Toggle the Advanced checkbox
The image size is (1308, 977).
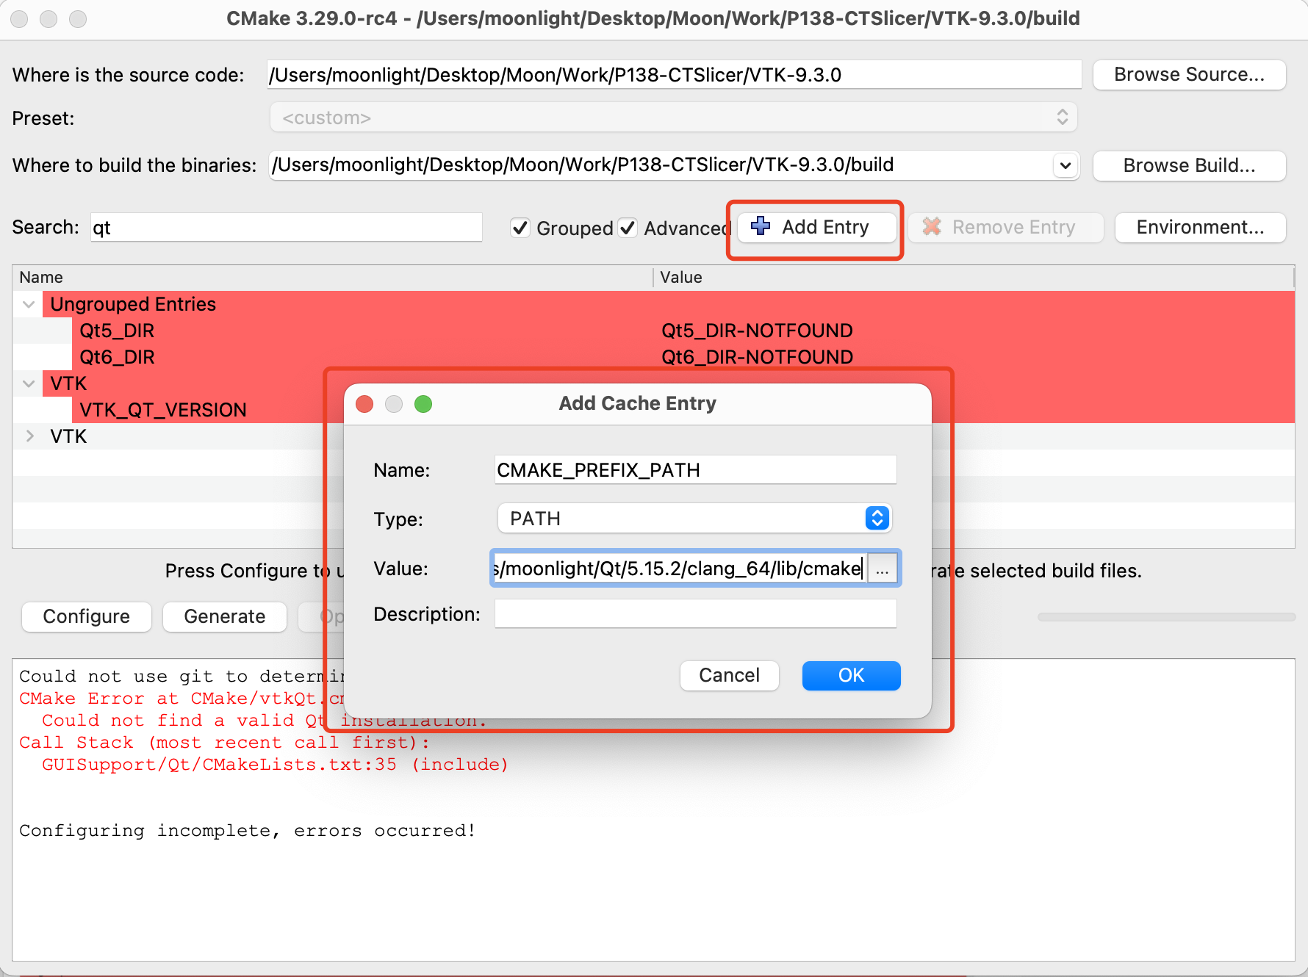(628, 228)
